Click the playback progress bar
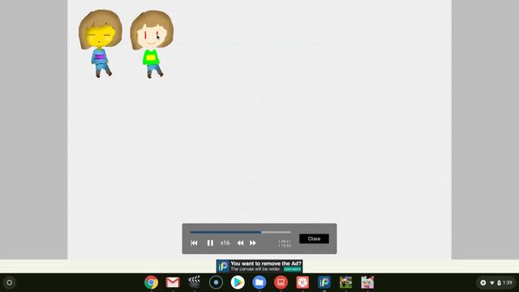 (240, 232)
